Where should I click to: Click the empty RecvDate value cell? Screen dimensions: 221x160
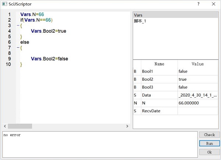(x=198, y=111)
